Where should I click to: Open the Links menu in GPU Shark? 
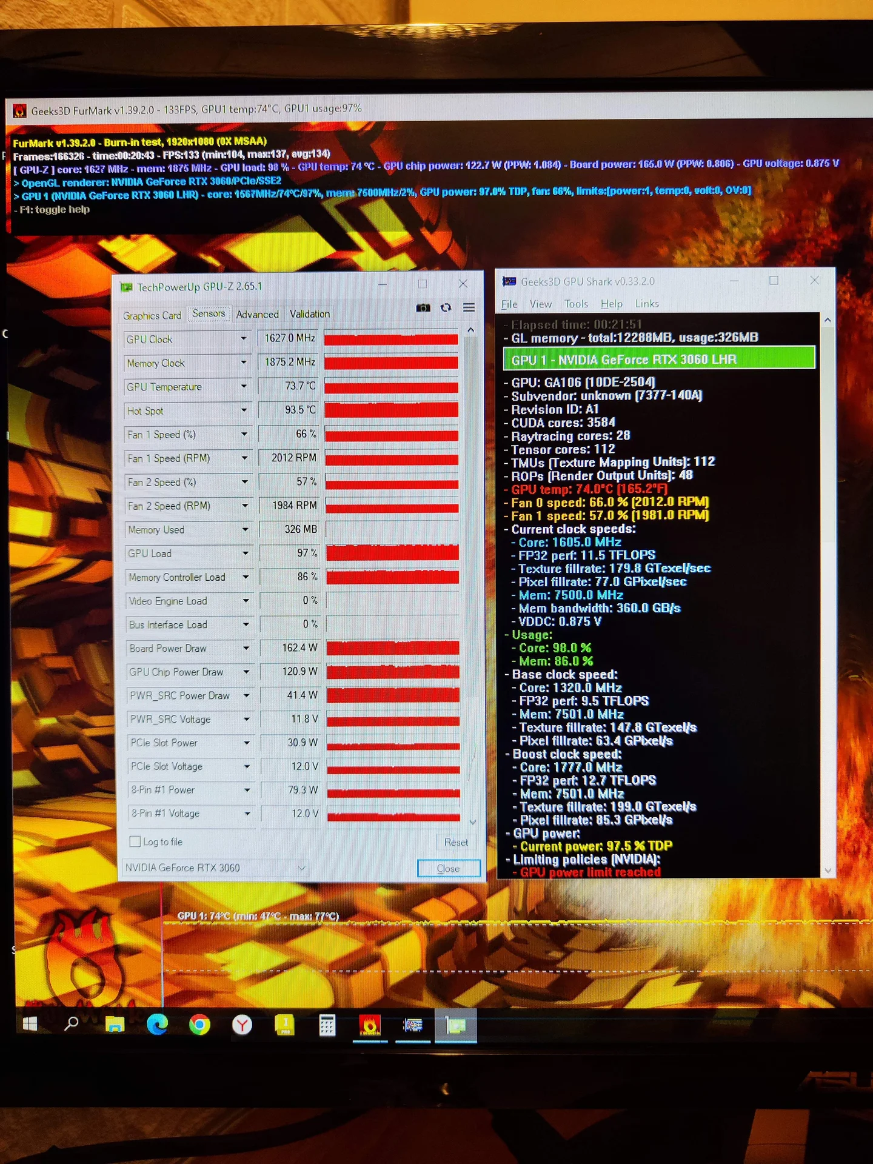click(647, 304)
